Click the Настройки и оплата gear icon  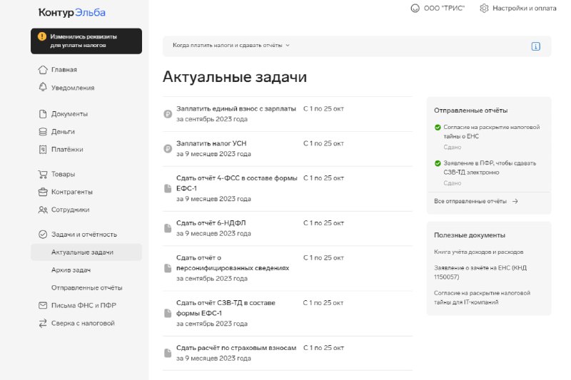(x=484, y=9)
